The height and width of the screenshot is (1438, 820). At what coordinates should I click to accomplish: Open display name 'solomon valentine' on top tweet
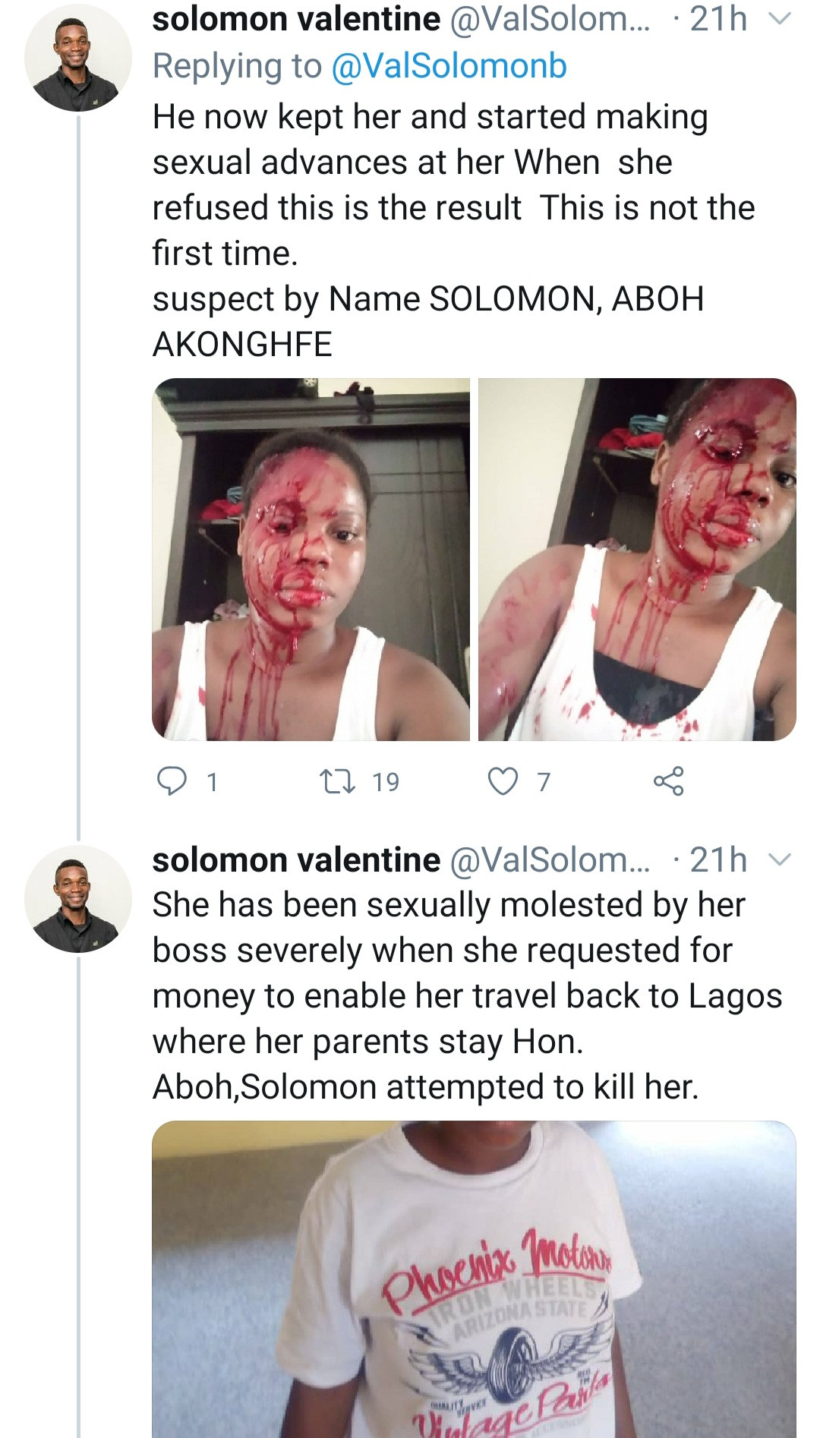point(296,19)
